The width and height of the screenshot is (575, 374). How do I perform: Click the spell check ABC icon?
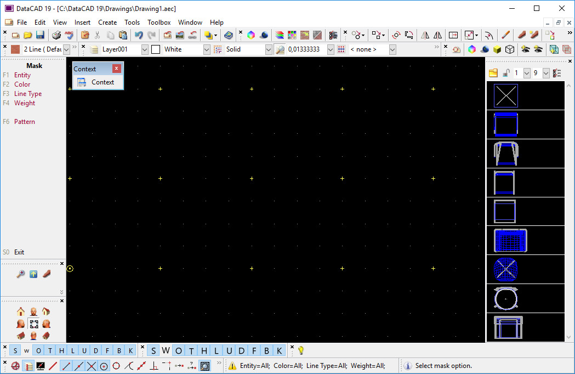click(69, 35)
